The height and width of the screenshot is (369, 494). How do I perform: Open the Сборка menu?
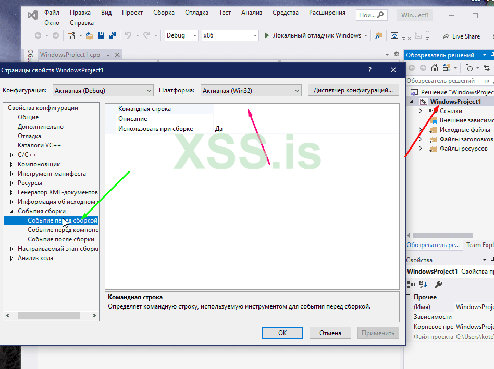[x=164, y=13]
